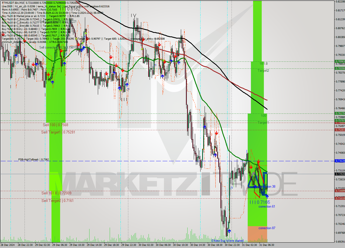Click the '29 Dec 22:30' time axis label
The width and height of the screenshot is (345, 248).
click(129, 245)
